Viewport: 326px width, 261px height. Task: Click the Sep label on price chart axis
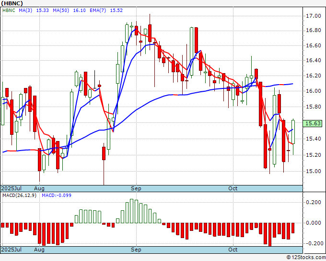tap(136, 188)
